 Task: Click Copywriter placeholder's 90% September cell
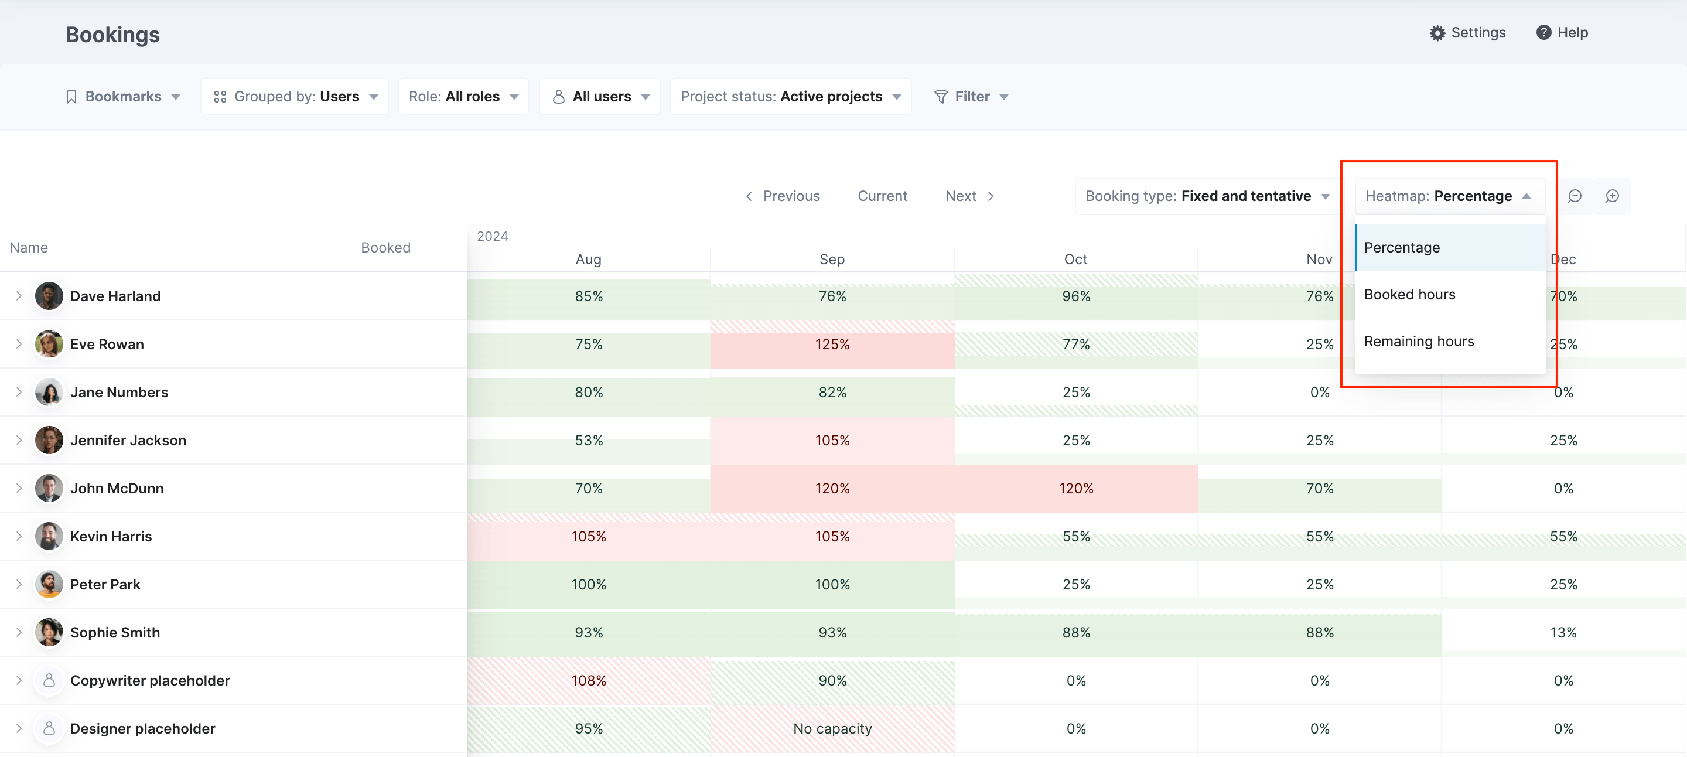832,680
